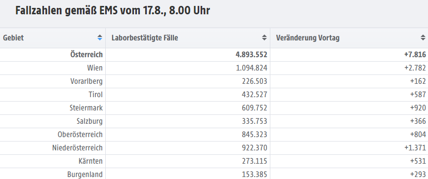Click the Kärnten table row

pyautogui.click(x=214, y=161)
